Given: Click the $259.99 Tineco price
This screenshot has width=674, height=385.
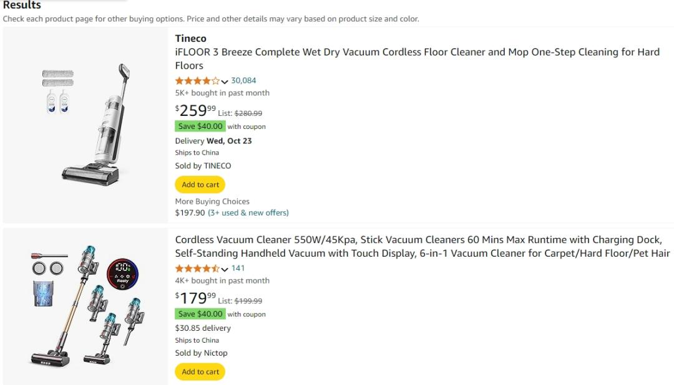Looking at the screenshot, I should pyautogui.click(x=195, y=111).
